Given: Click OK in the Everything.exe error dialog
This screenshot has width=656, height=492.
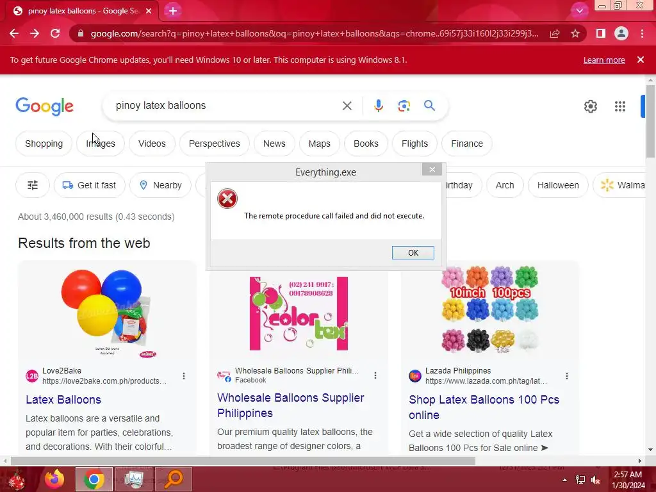Looking at the screenshot, I should pos(413,252).
